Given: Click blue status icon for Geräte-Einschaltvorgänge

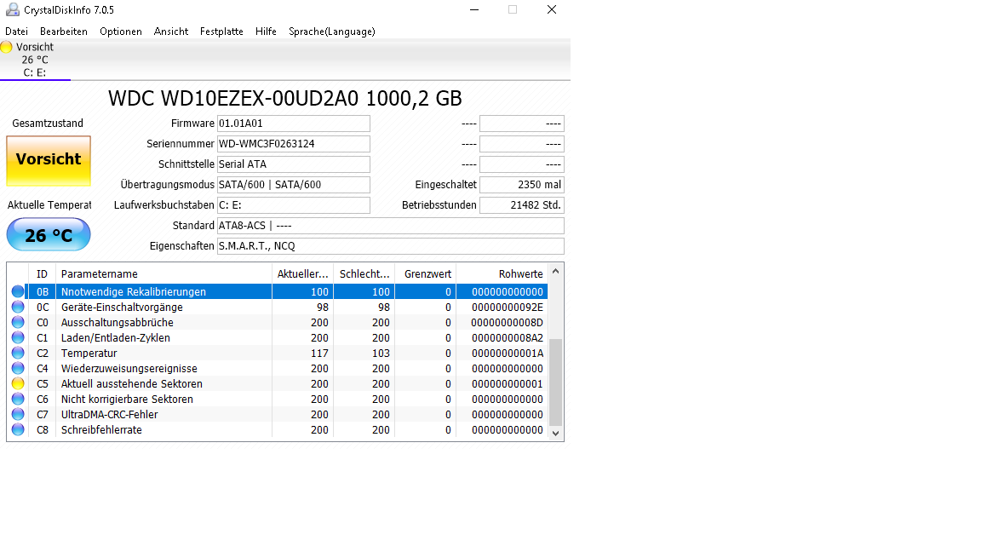Looking at the screenshot, I should [x=18, y=307].
